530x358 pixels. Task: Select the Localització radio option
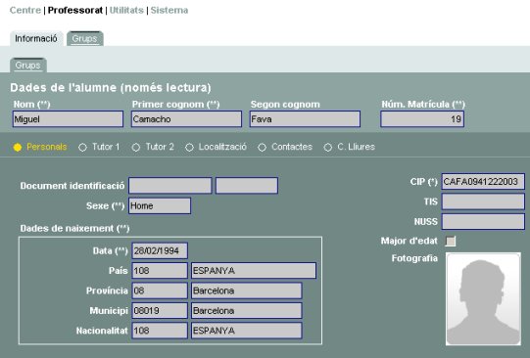pyautogui.click(x=189, y=147)
